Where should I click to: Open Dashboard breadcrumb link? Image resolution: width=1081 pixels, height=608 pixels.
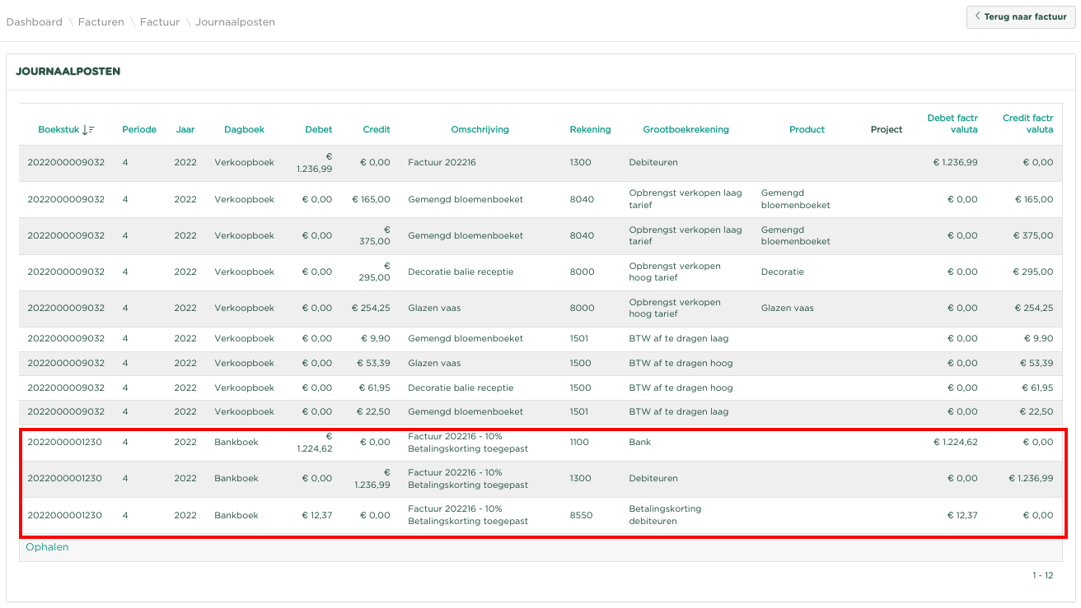(x=34, y=22)
